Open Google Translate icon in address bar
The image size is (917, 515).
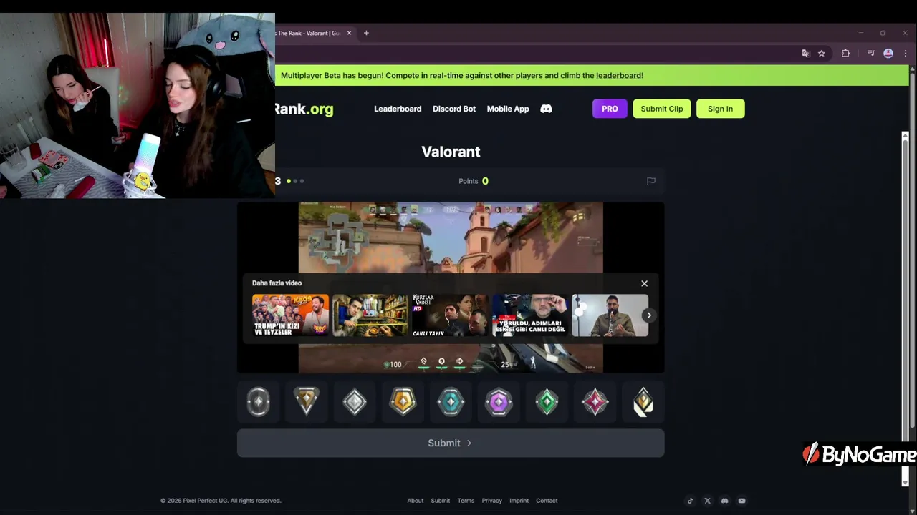[x=806, y=54]
